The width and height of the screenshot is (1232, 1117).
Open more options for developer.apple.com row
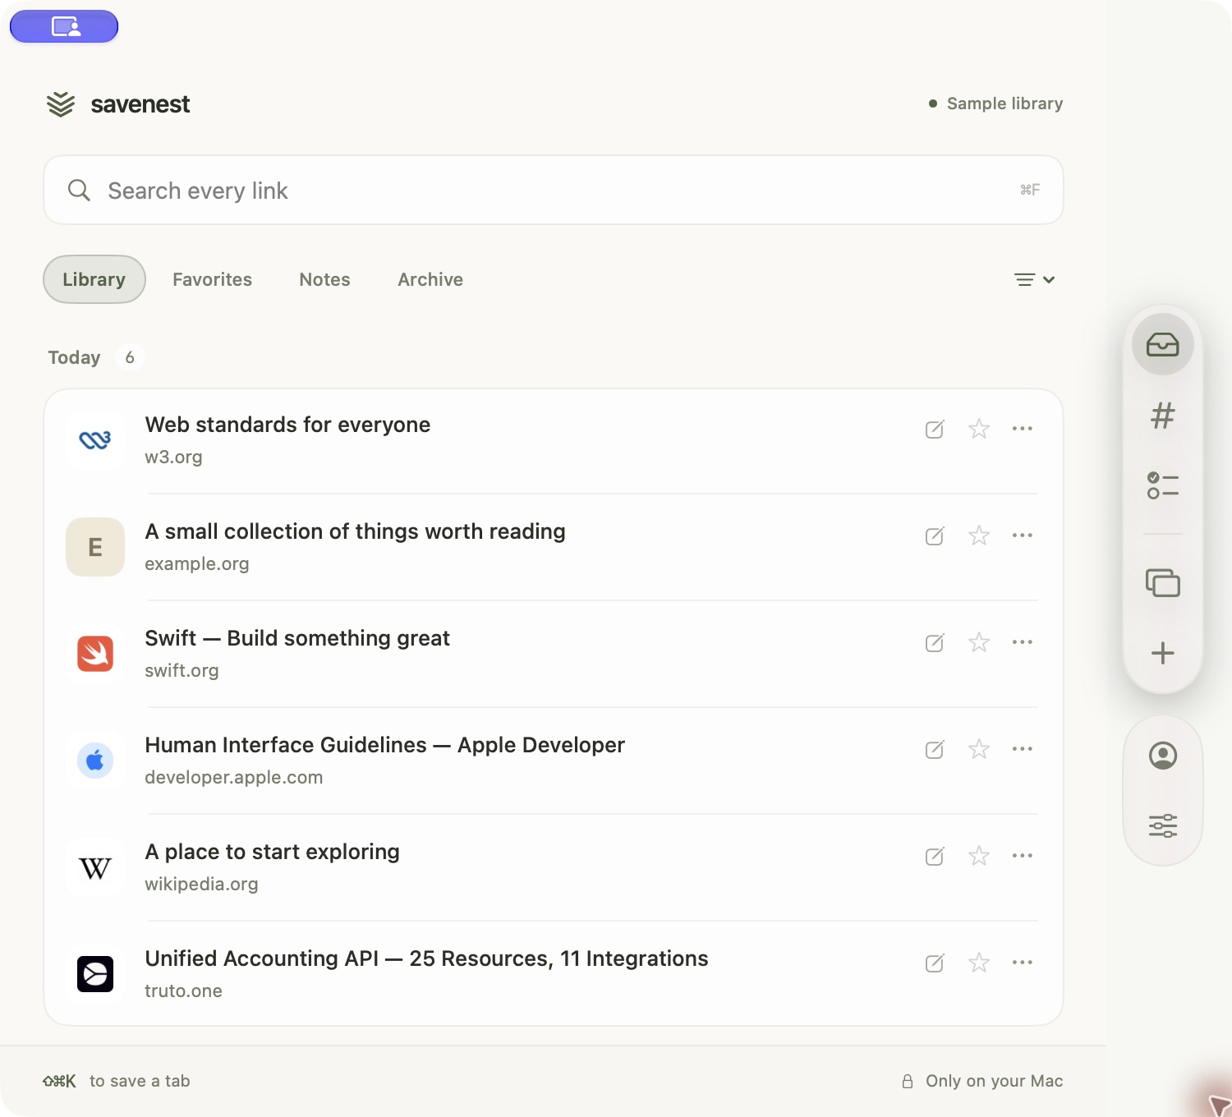tap(1022, 749)
